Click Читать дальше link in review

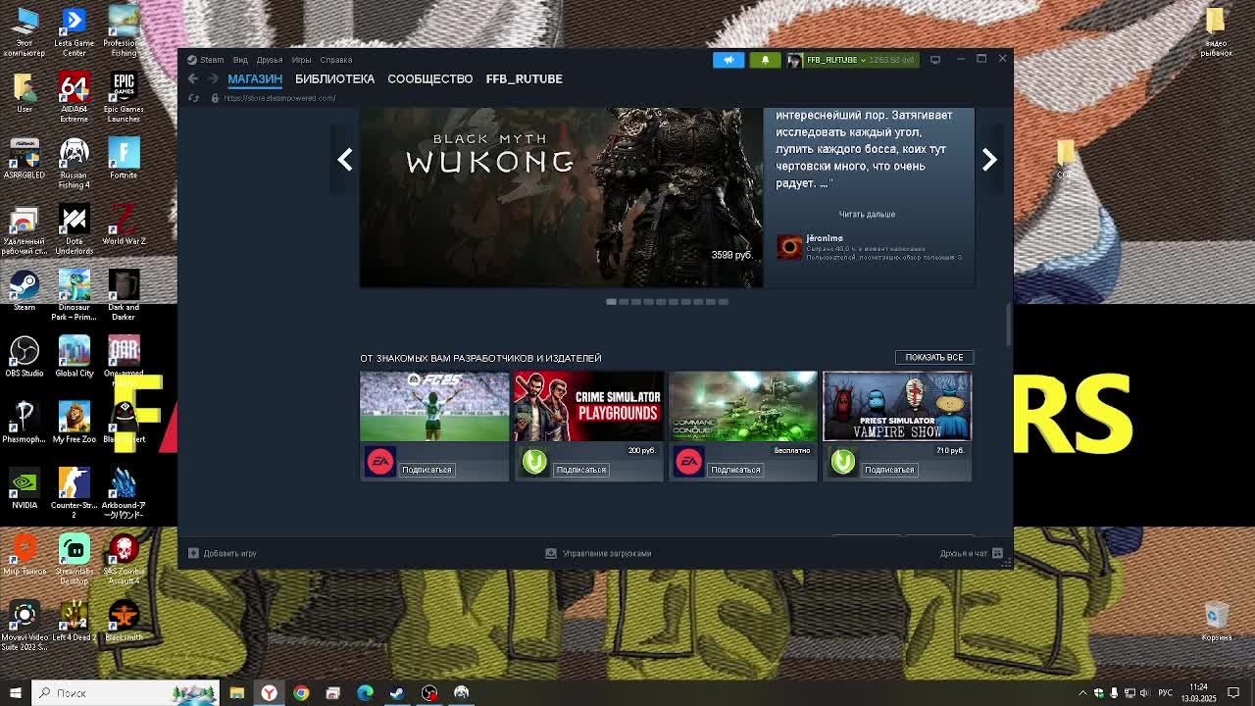click(867, 214)
